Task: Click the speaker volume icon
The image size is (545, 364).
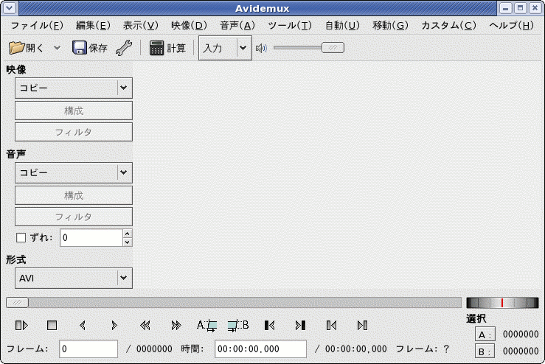Action: point(261,48)
